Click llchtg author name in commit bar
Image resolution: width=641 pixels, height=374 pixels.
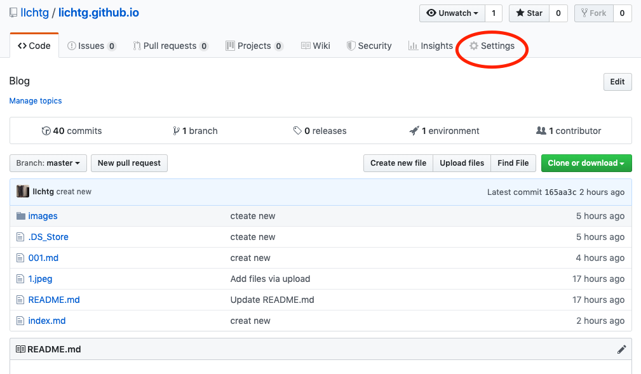pyautogui.click(x=43, y=192)
